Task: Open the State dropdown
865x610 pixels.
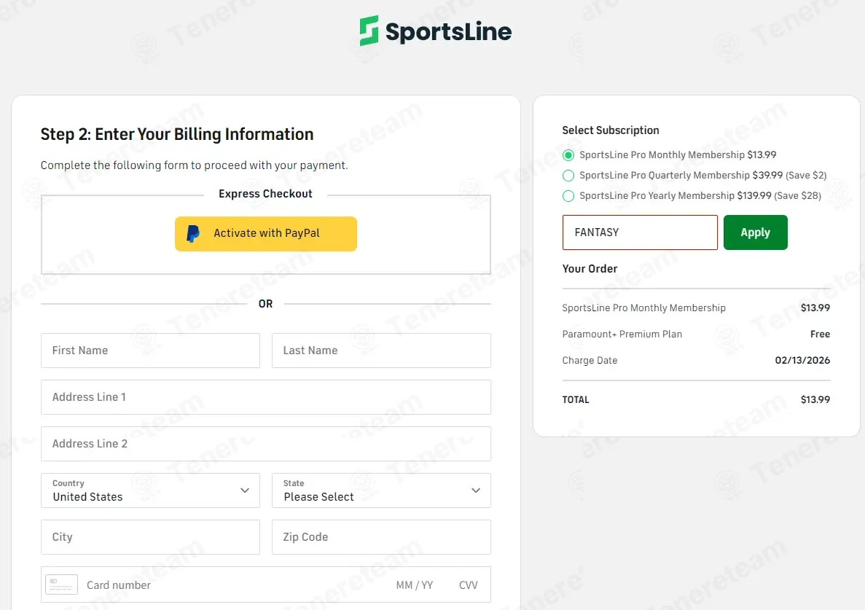Action: [381, 490]
